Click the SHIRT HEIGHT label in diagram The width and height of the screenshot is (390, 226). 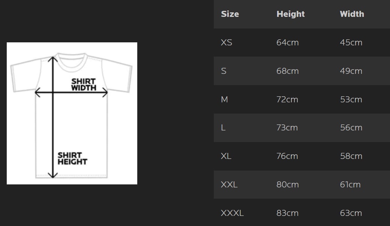72,159
